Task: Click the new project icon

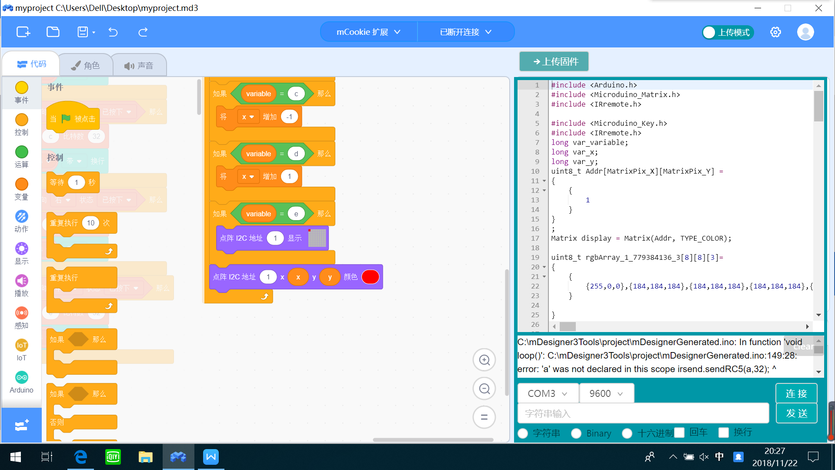Action: [x=23, y=32]
